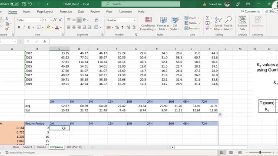Click Merge & Center icon
The image size is (278, 156).
tap(96, 27)
